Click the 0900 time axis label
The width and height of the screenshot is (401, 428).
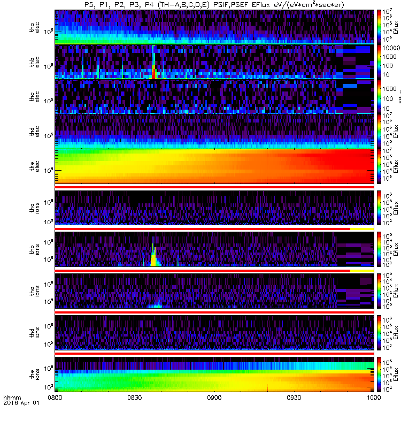214,398
